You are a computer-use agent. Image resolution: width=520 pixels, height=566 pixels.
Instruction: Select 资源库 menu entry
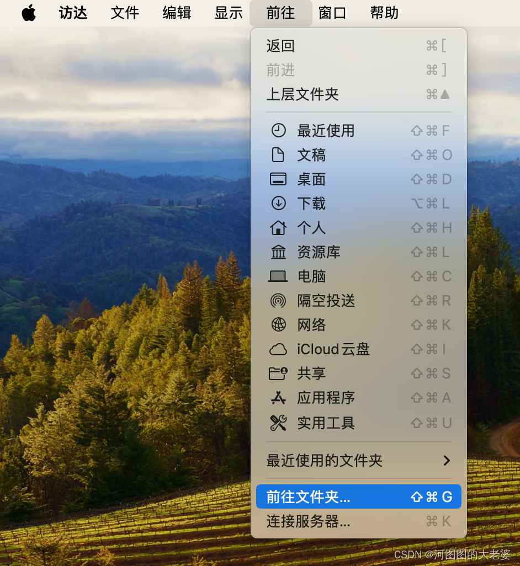tap(359, 252)
